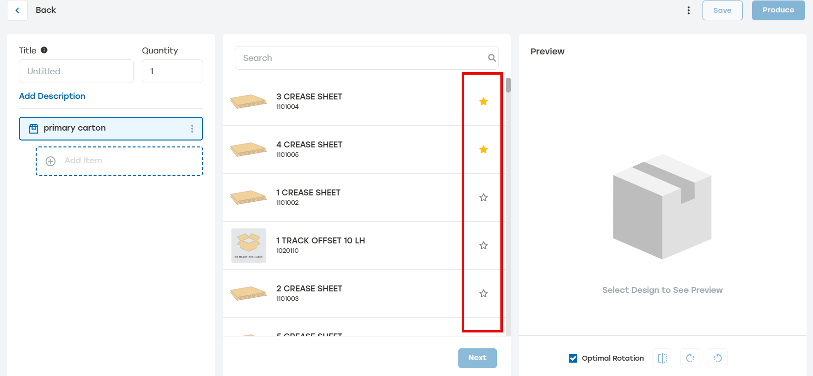Viewport: 813px width, 376px height.
Task: Click the search magnifier icon
Action: (x=491, y=58)
